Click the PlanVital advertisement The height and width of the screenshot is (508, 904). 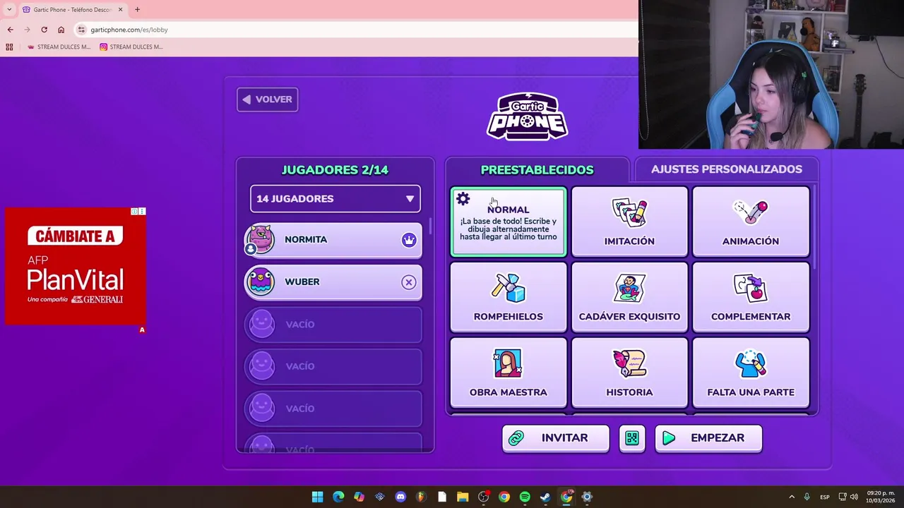[x=76, y=267]
